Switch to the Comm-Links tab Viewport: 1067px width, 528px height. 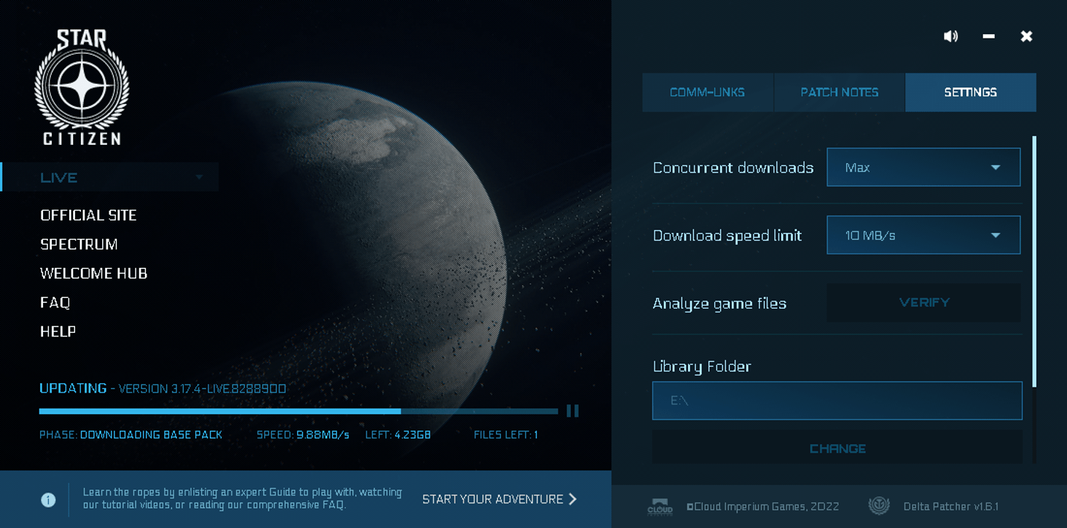pos(707,92)
